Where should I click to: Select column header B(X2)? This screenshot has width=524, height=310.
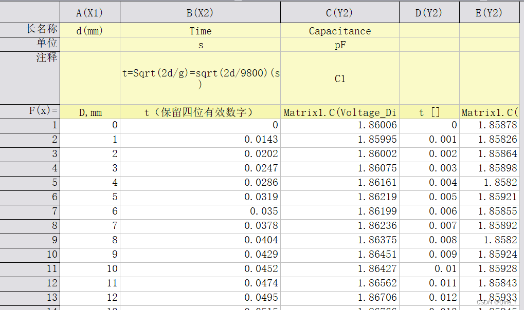pyautogui.click(x=200, y=13)
